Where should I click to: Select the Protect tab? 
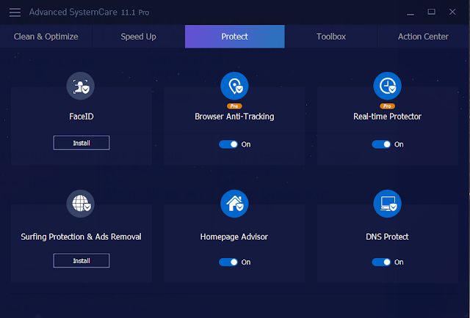pyautogui.click(x=235, y=37)
